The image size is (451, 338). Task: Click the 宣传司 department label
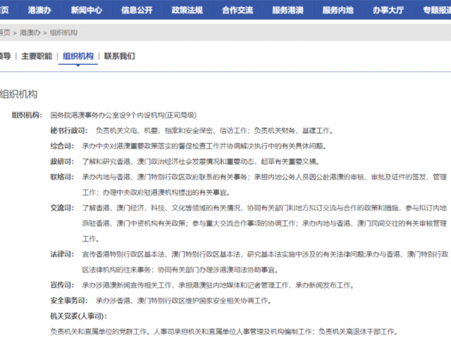pyautogui.click(x=62, y=285)
